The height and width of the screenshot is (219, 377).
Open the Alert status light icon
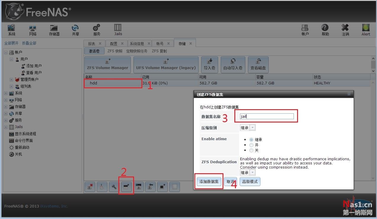tap(366, 30)
